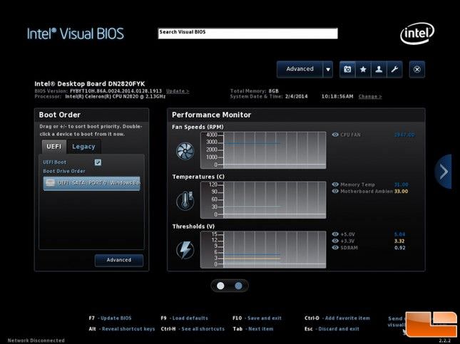Toggle Memory Temp eye visibility

coord(336,184)
